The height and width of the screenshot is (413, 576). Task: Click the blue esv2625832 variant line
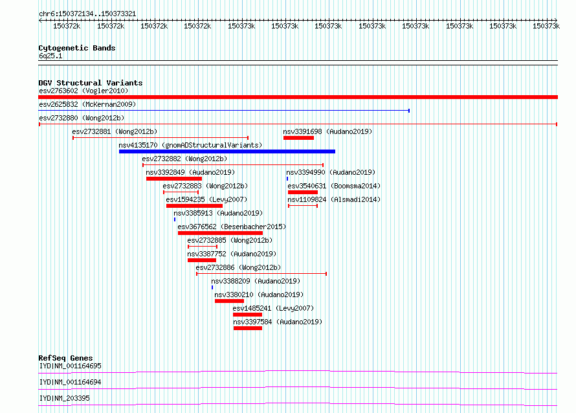[224, 111]
